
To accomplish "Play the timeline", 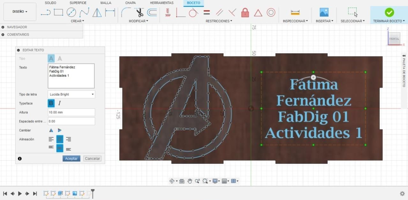I will [x=20, y=193].
